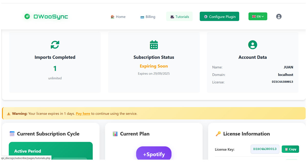Image resolution: width=307 pixels, height=165 pixels.
Task: Click the chart icon beside Current Plan
Action: click(x=115, y=134)
